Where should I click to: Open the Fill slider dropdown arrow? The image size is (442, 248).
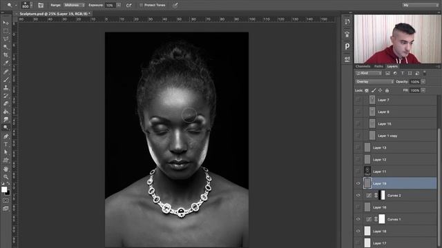[x=423, y=90]
